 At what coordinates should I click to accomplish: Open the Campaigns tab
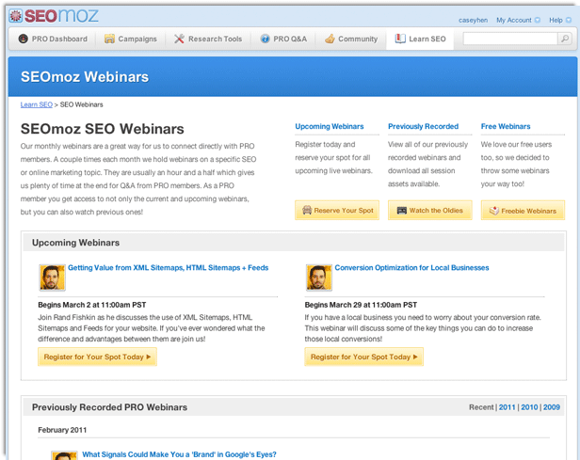click(x=131, y=39)
